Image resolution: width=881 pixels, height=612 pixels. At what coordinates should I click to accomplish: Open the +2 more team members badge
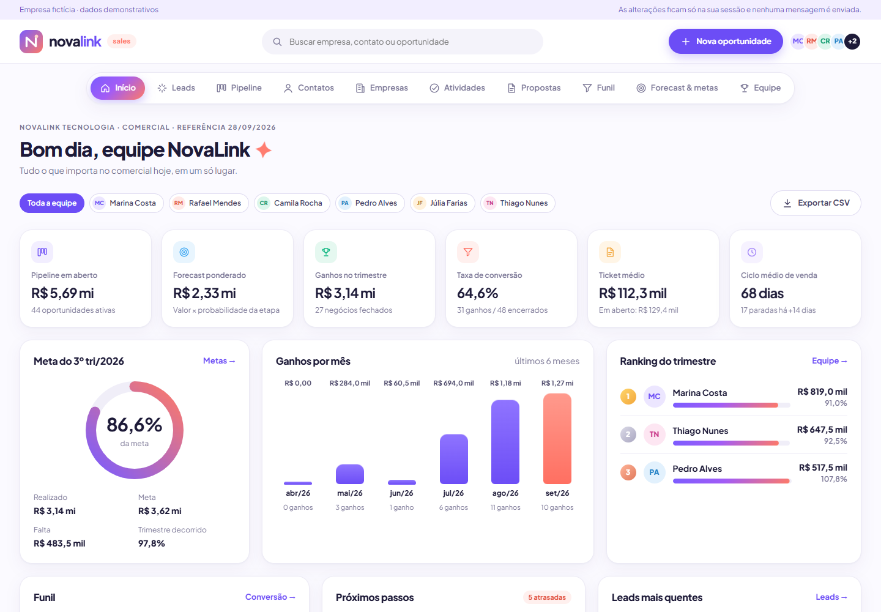pos(852,42)
